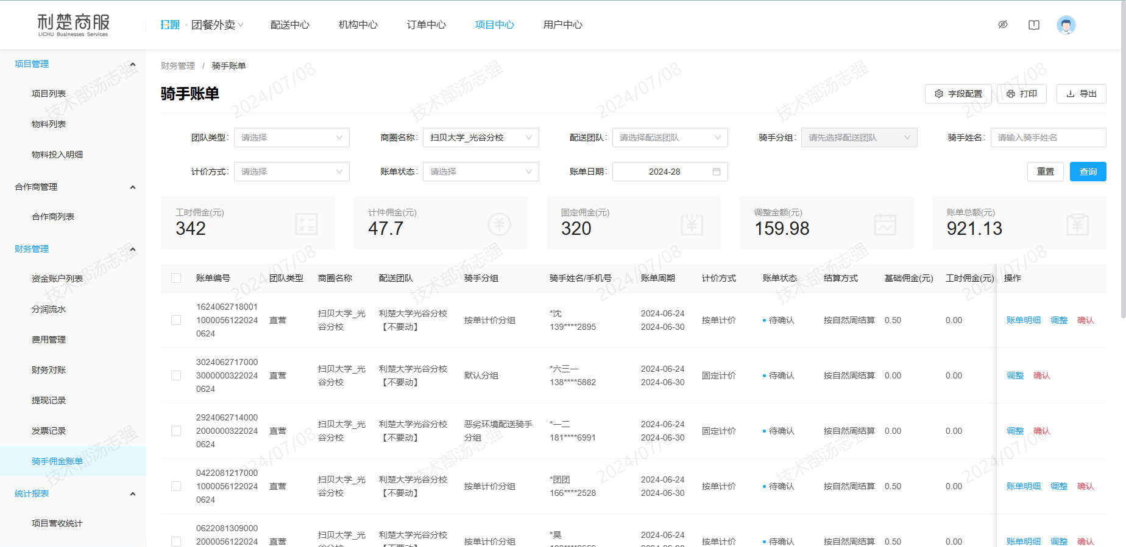Open 账单状态 dropdown
Image resolution: width=1126 pixels, height=547 pixels.
481,172
